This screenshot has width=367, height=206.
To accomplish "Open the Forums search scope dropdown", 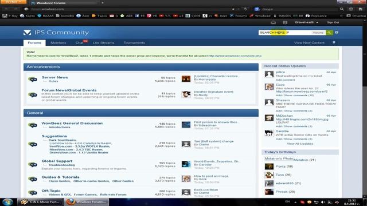I will click(x=318, y=33).
